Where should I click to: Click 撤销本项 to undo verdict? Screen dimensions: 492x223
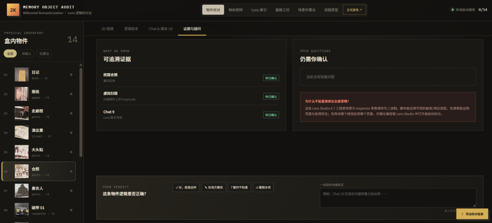[263, 187]
